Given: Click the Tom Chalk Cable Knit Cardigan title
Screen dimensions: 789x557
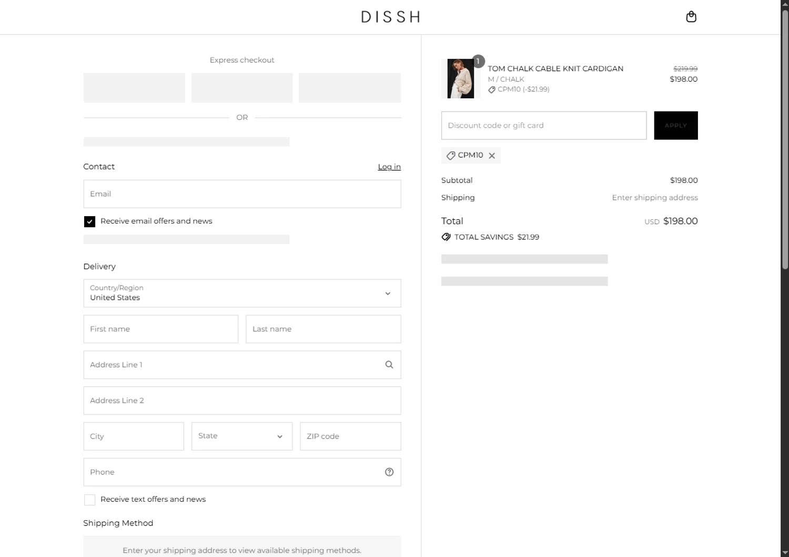Looking at the screenshot, I should (x=555, y=68).
